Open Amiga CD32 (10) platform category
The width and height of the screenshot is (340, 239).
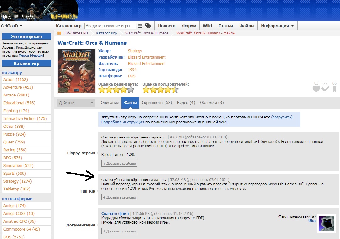(x=26, y=214)
